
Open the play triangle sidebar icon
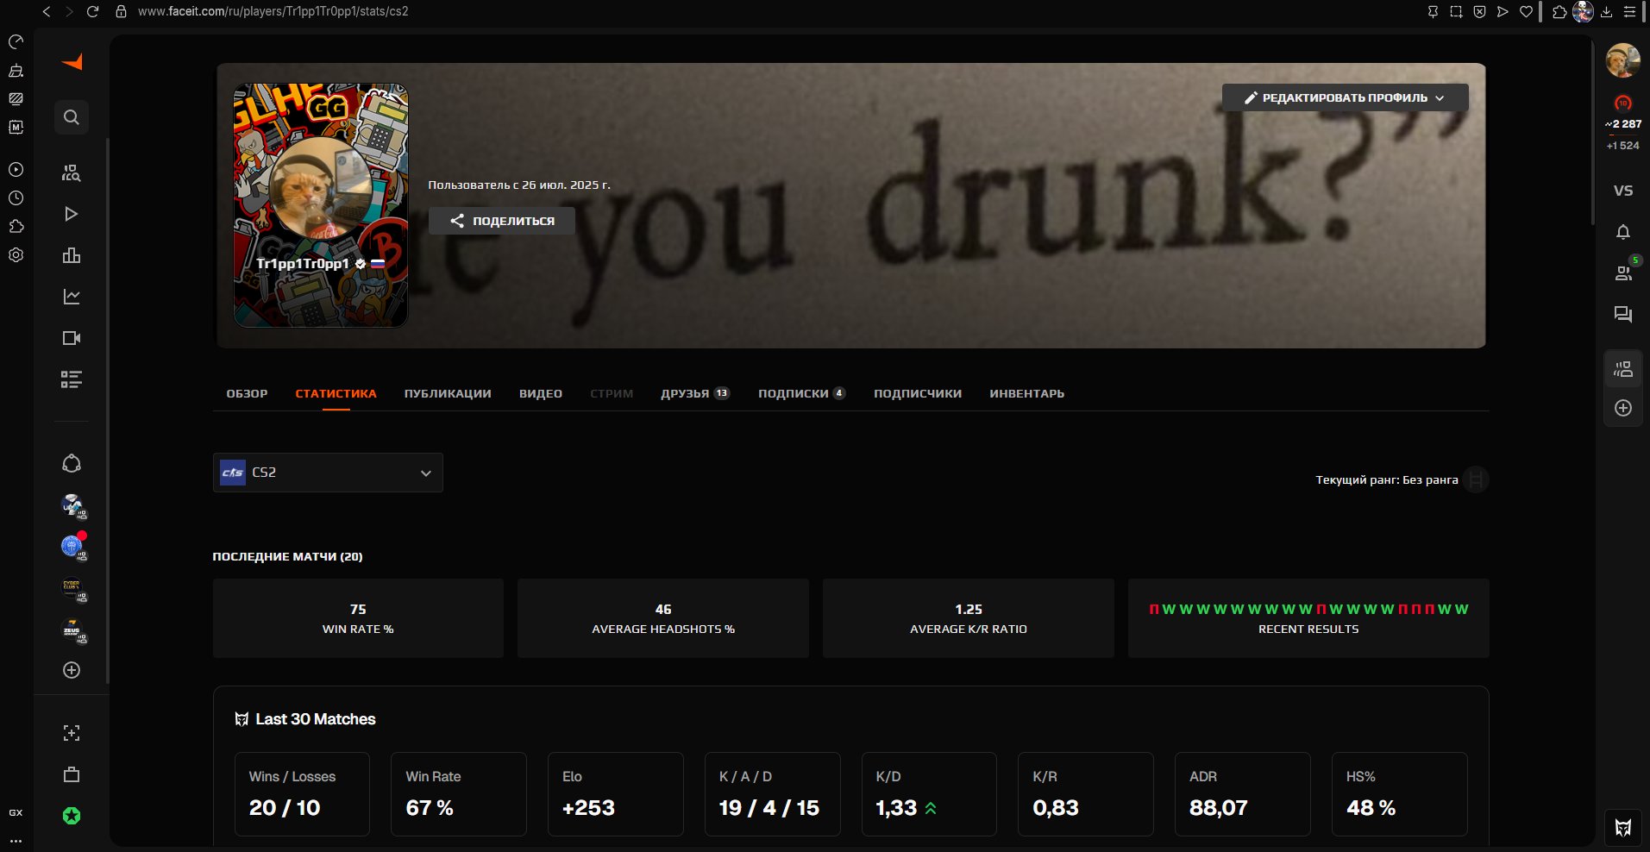point(72,214)
